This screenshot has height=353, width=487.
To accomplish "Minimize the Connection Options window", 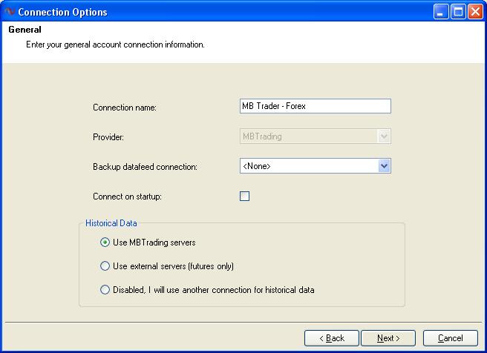I will (442, 12).
